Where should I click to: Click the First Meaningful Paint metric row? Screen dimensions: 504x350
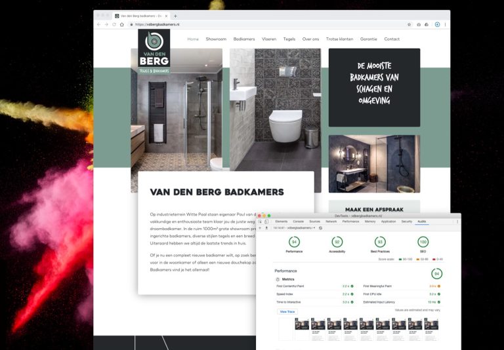point(402,286)
